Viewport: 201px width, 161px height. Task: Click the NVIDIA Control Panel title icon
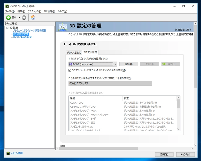(x=7, y=6)
